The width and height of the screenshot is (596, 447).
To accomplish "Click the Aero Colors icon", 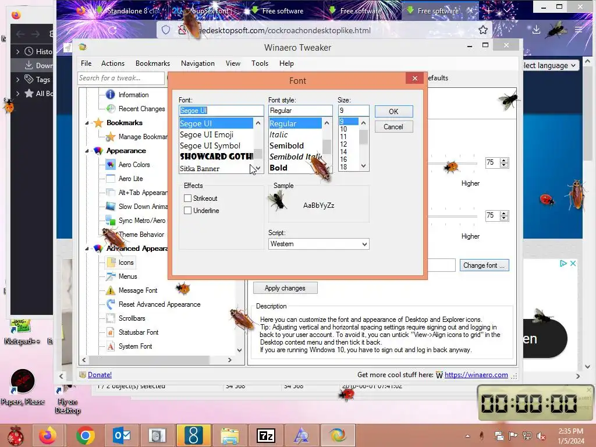I will coord(110,165).
